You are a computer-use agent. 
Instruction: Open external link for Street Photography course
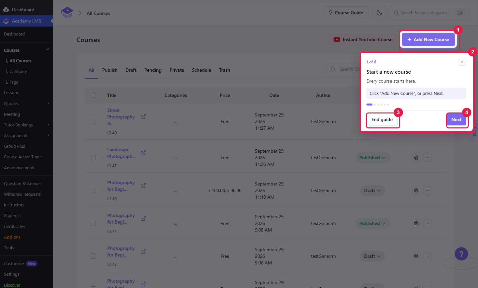pyautogui.click(x=143, y=117)
